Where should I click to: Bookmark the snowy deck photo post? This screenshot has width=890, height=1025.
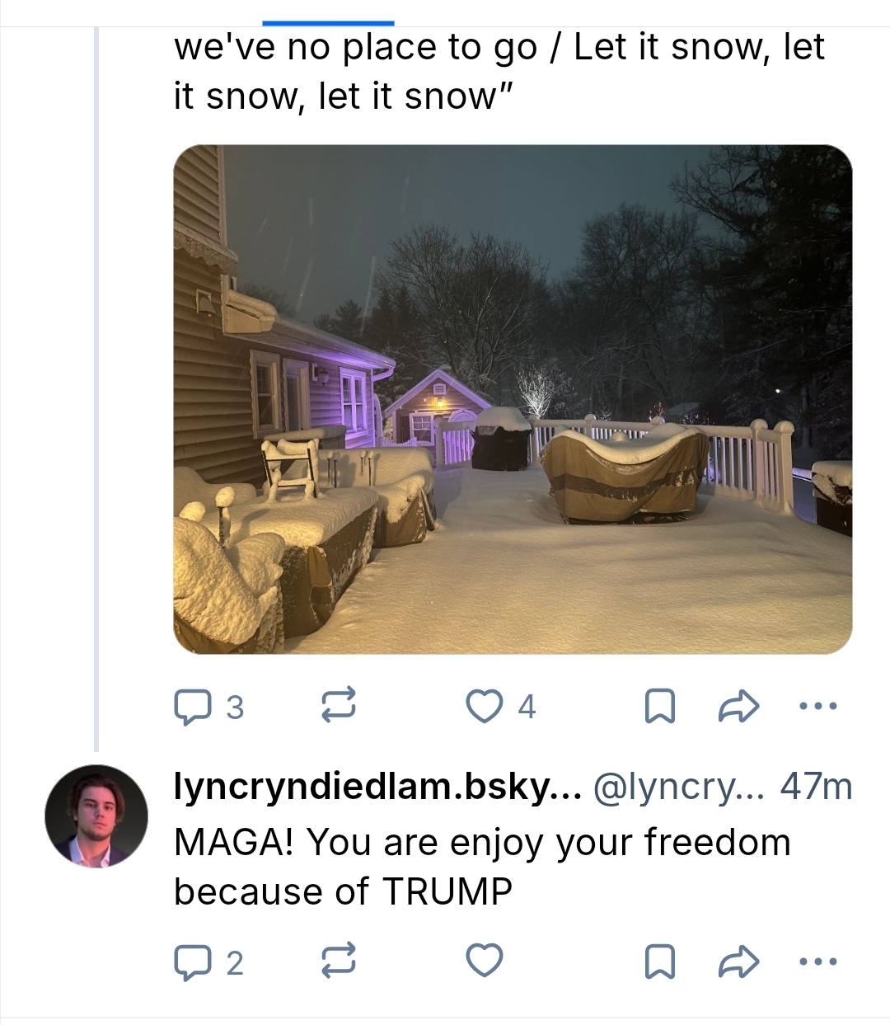pos(659,707)
